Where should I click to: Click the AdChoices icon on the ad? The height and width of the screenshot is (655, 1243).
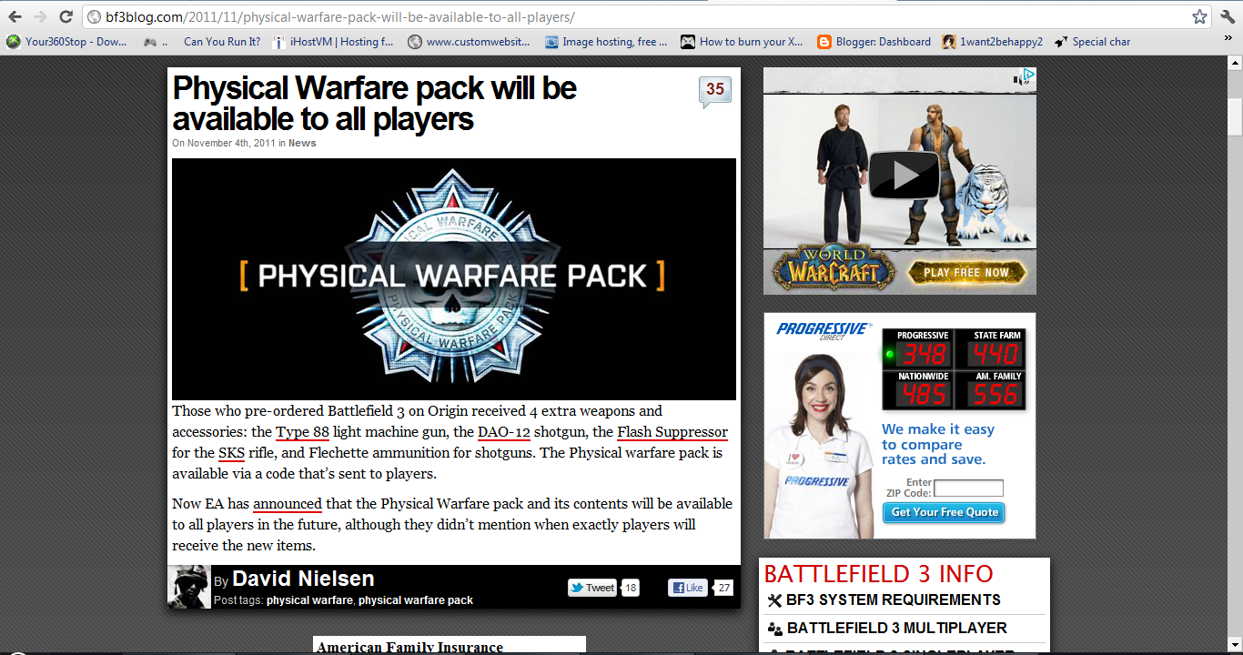coord(1027,77)
